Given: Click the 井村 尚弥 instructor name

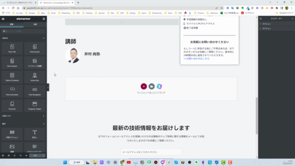Looking at the screenshot, I should pyautogui.click(x=92, y=54).
